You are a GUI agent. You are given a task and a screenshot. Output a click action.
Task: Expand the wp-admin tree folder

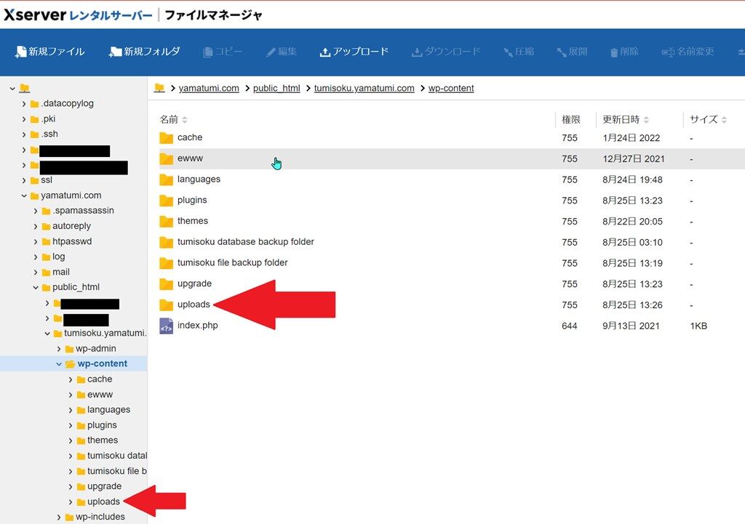[x=59, y=349]
